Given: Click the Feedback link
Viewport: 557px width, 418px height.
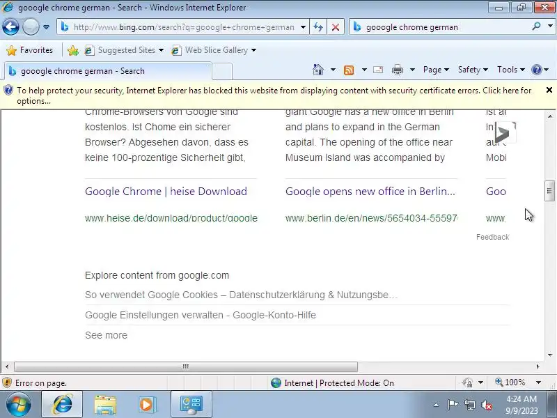Looking at the screenshot, I should [x=492, y=237].
